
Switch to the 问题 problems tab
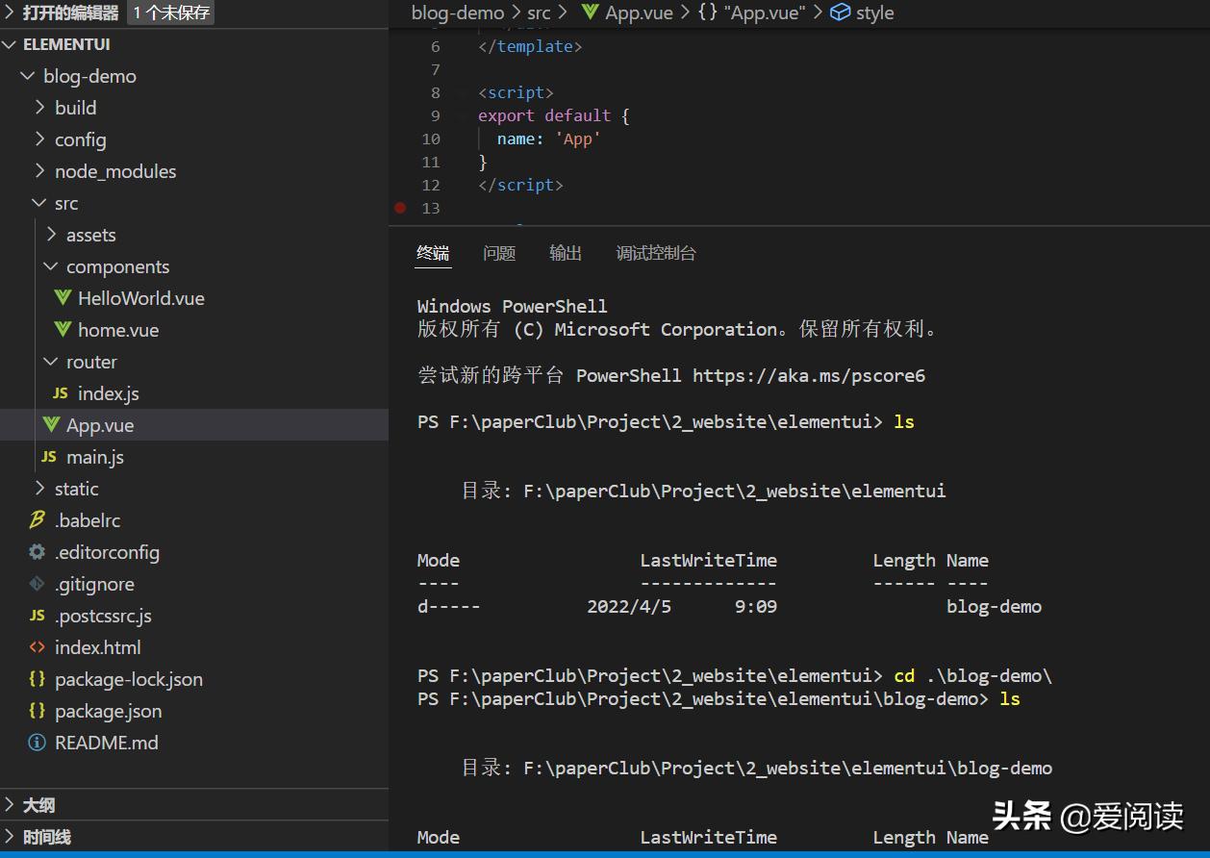click(x=499, y=253)
